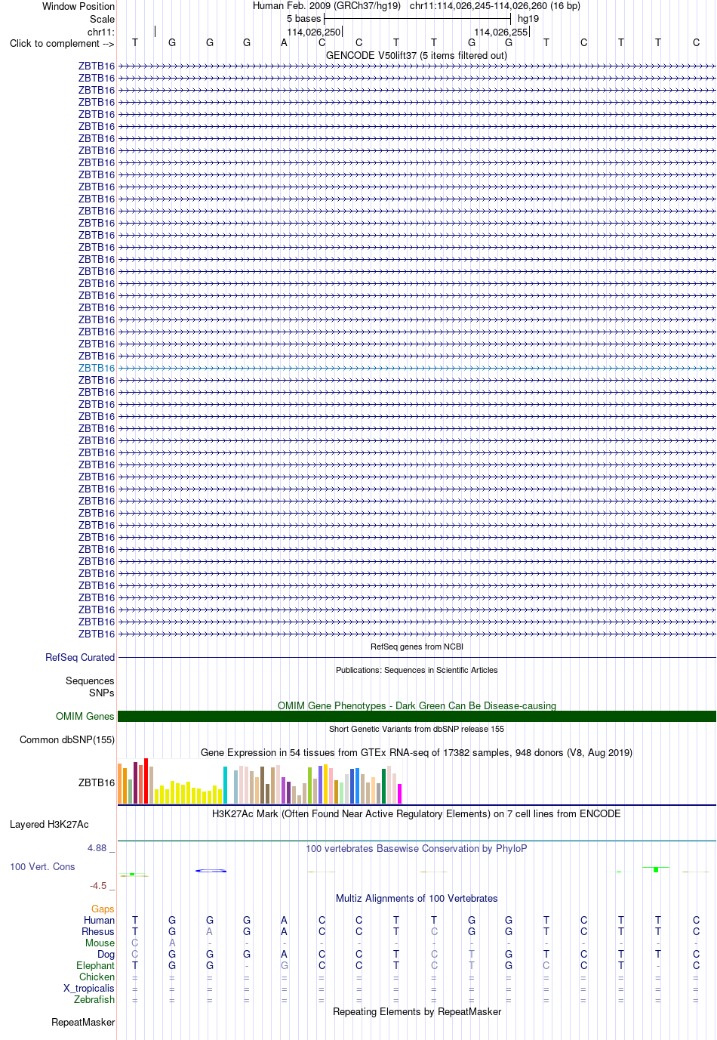Click the 'Scale' label in the ruler
The width and height of the screenshot is (717, 1040).
coord(102,19)
